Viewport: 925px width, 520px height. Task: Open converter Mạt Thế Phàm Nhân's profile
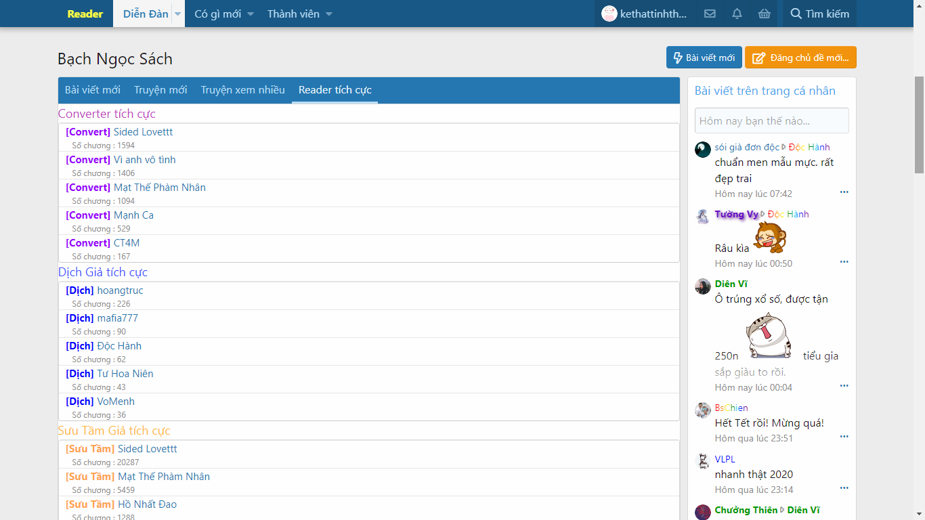[159, 188]
